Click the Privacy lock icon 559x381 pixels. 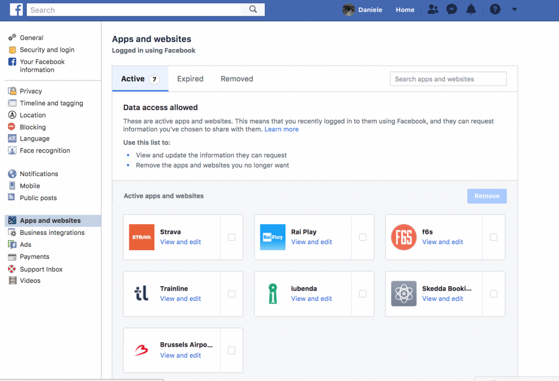(x=12, y=91)
